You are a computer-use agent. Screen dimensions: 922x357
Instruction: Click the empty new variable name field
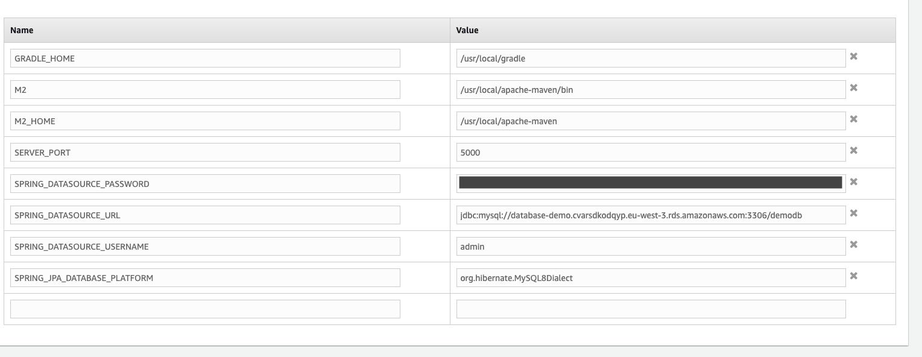click(205, 309)
